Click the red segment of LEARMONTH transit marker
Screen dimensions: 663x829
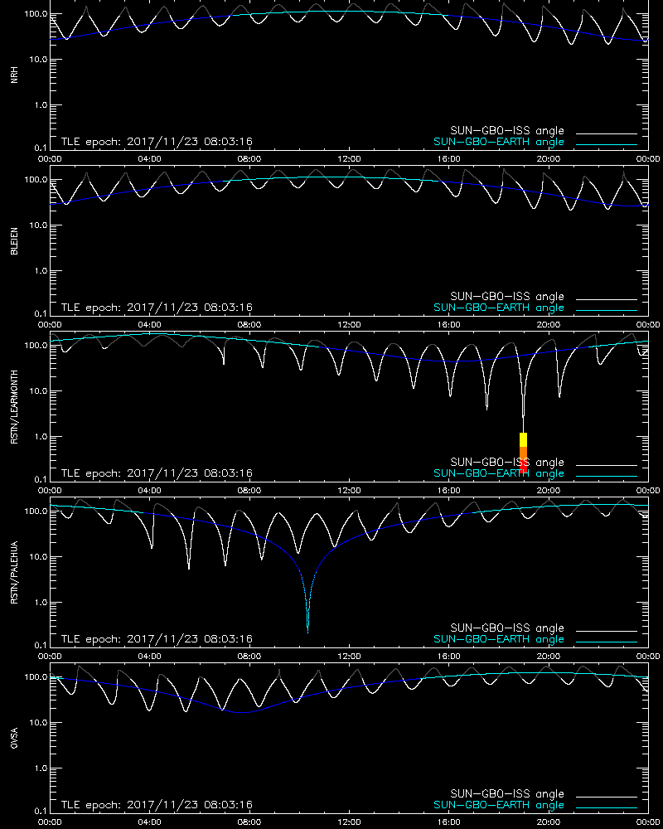click(x=524, y=466)
